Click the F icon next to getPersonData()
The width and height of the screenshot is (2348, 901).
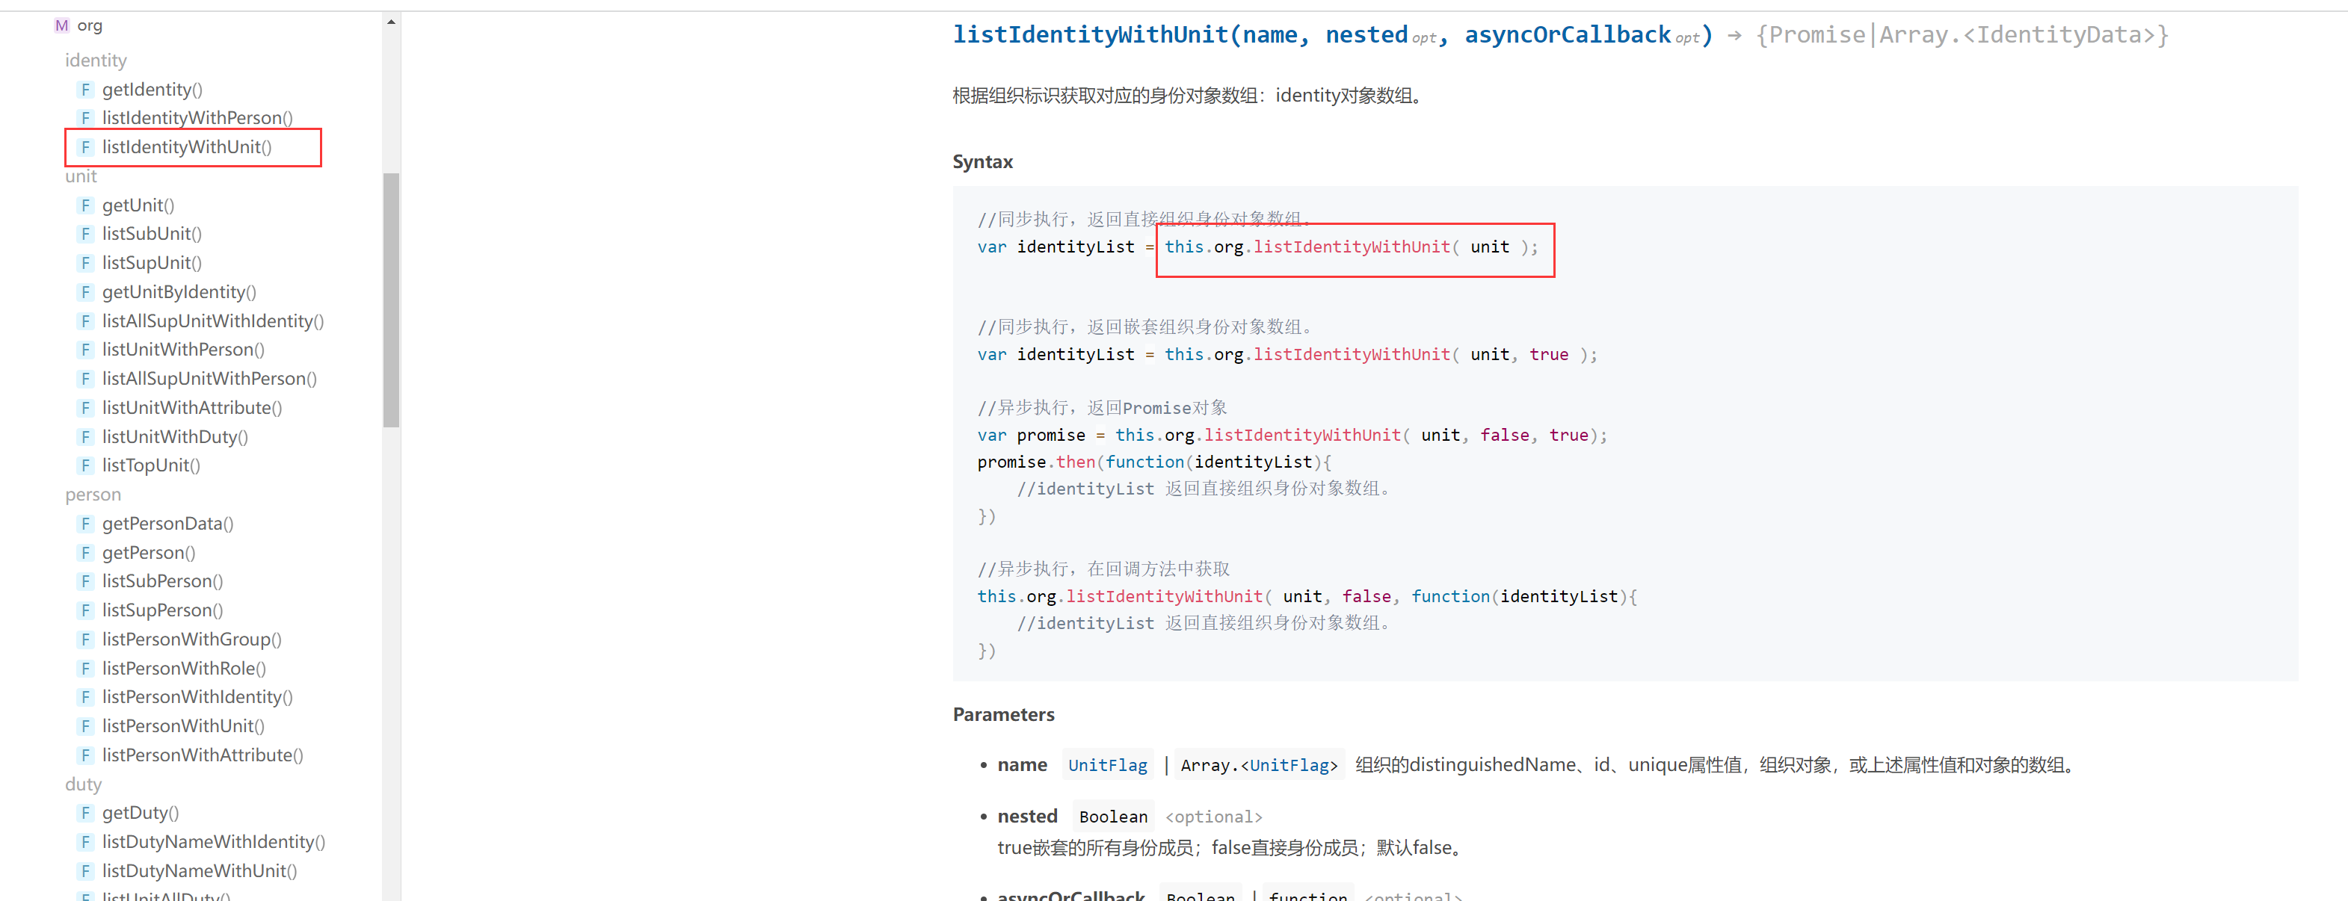[x=86, y=524]
